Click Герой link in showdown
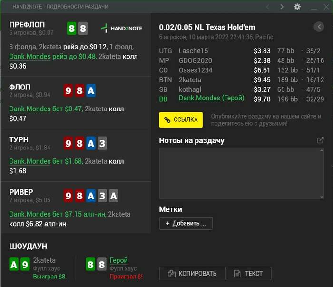Viewport: 333px width, 287px height. tap(119, 260)
